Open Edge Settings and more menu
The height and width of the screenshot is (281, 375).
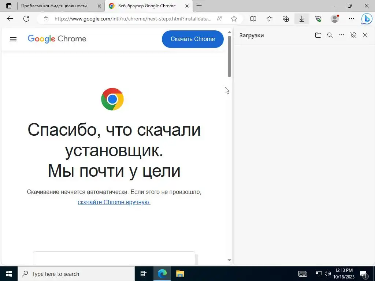tap(351, 19)
